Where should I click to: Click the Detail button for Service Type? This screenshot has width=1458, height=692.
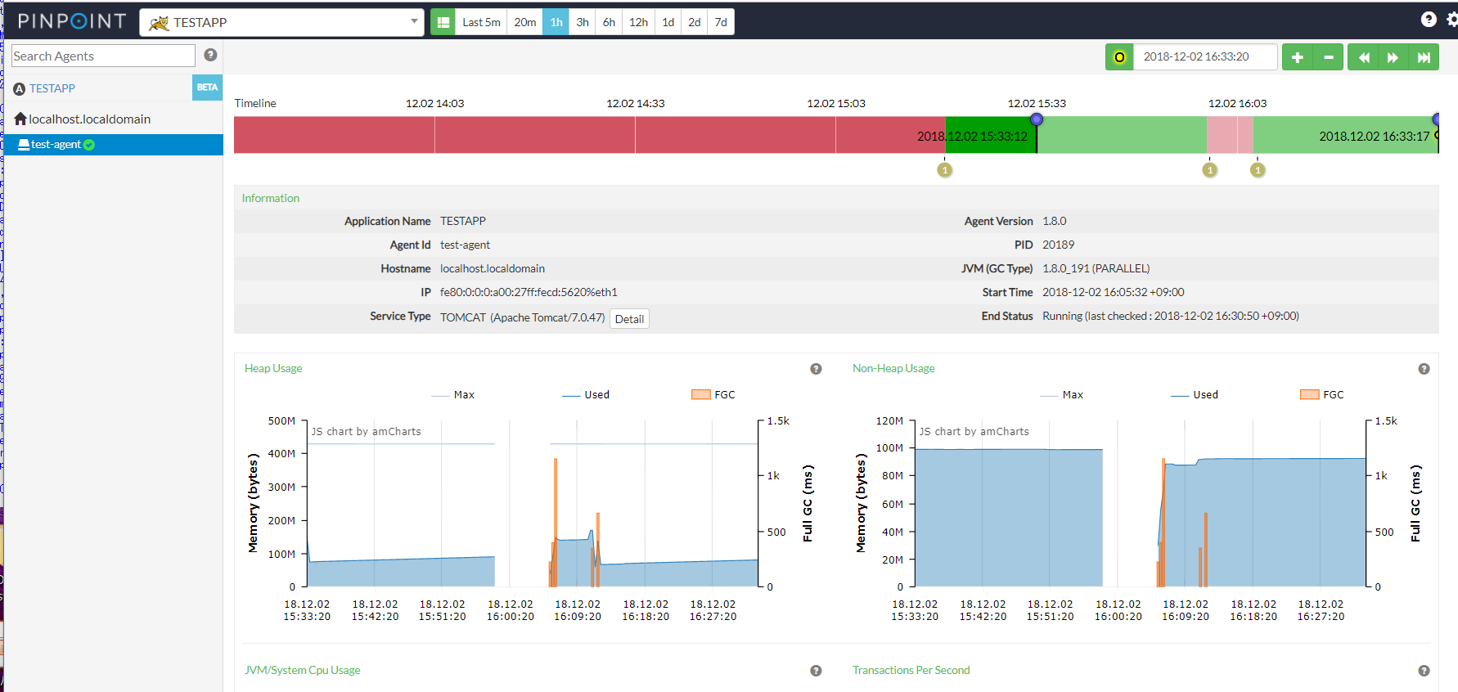[x=629, y=319]
